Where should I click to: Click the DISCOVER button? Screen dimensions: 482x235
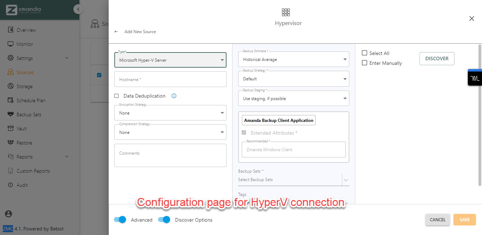pyautogui.click(x=437, y=58)
